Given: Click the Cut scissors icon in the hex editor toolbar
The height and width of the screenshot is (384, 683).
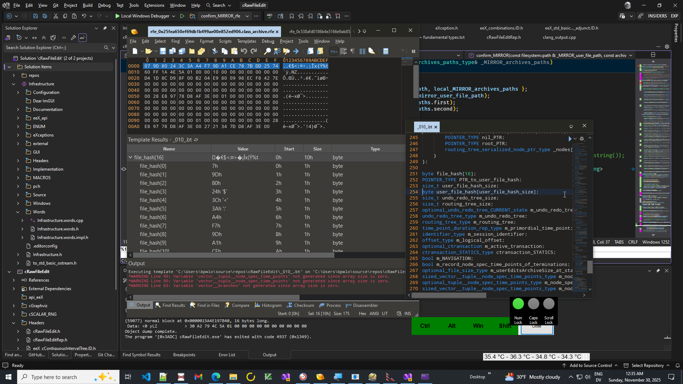Looking at the screenshot, I should [x=215, y=51].
